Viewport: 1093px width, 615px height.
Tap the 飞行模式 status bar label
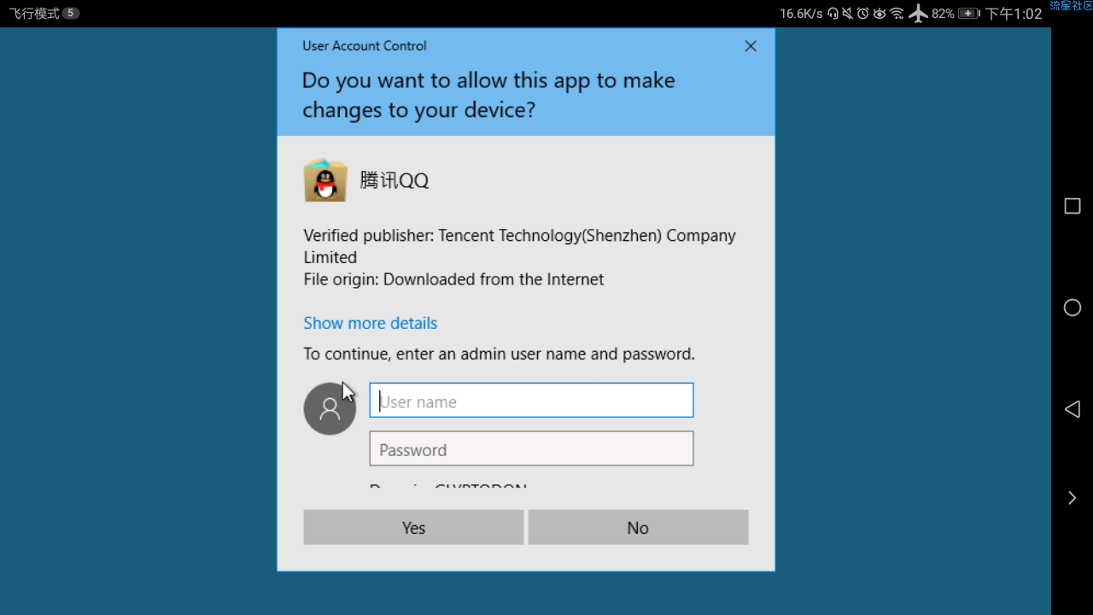34,14
